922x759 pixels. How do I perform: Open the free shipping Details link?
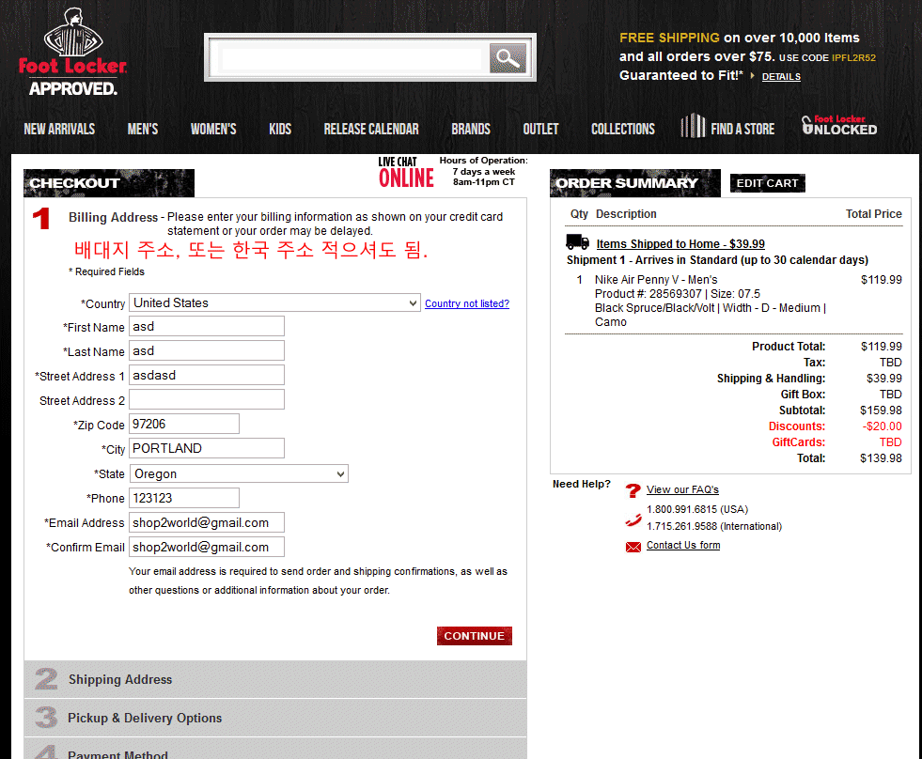point(780,77)
